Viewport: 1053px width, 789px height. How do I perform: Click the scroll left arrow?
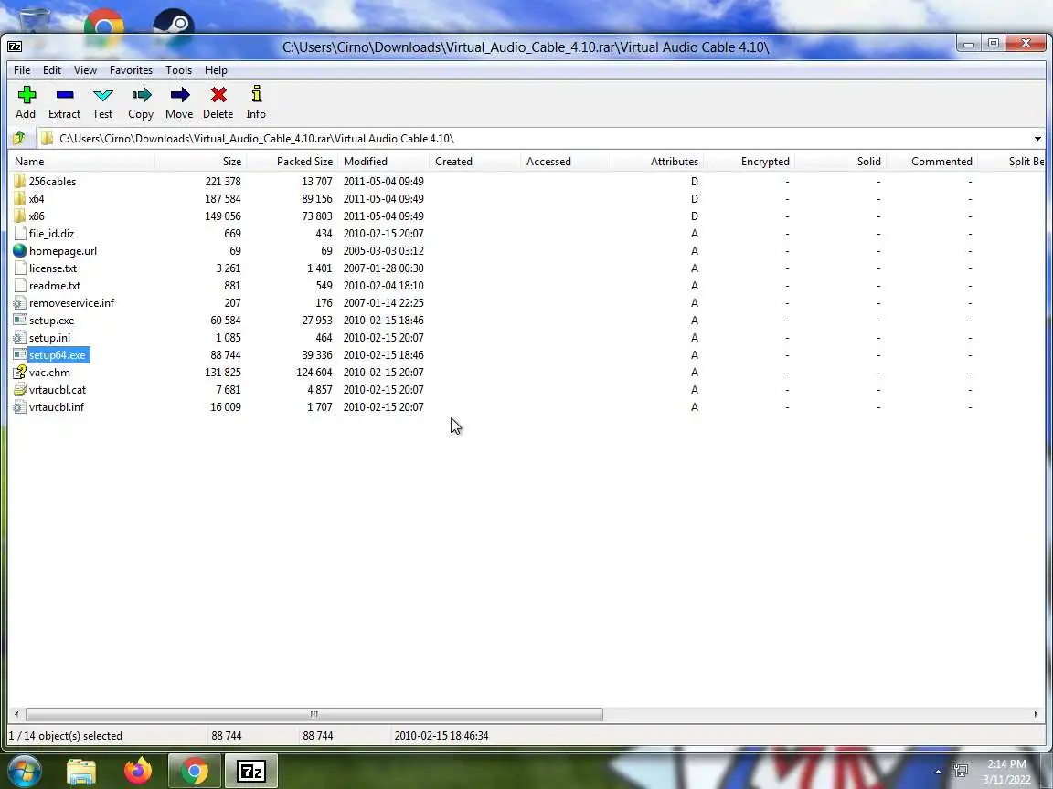click(x=16, y=714)
